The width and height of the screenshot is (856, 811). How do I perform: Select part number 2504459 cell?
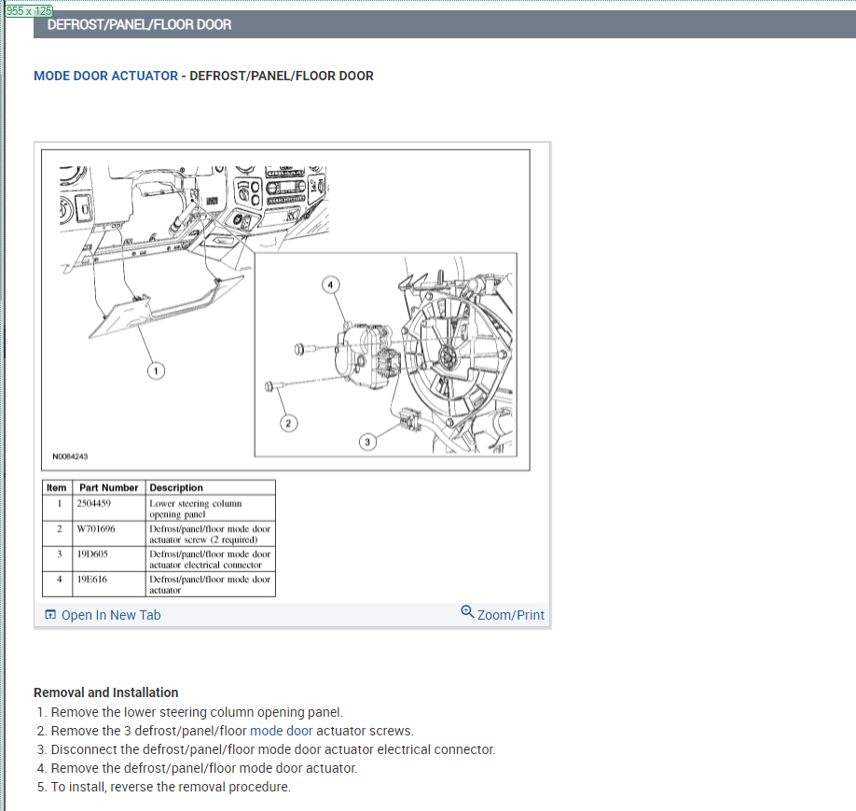point(109,509)
